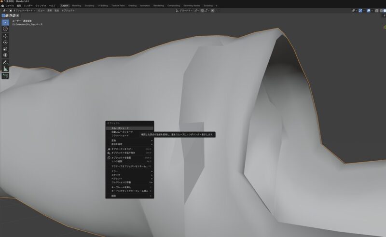The image size is (386, 237).
Task: Select the Measure tool
Action: (x=5, y=69)
